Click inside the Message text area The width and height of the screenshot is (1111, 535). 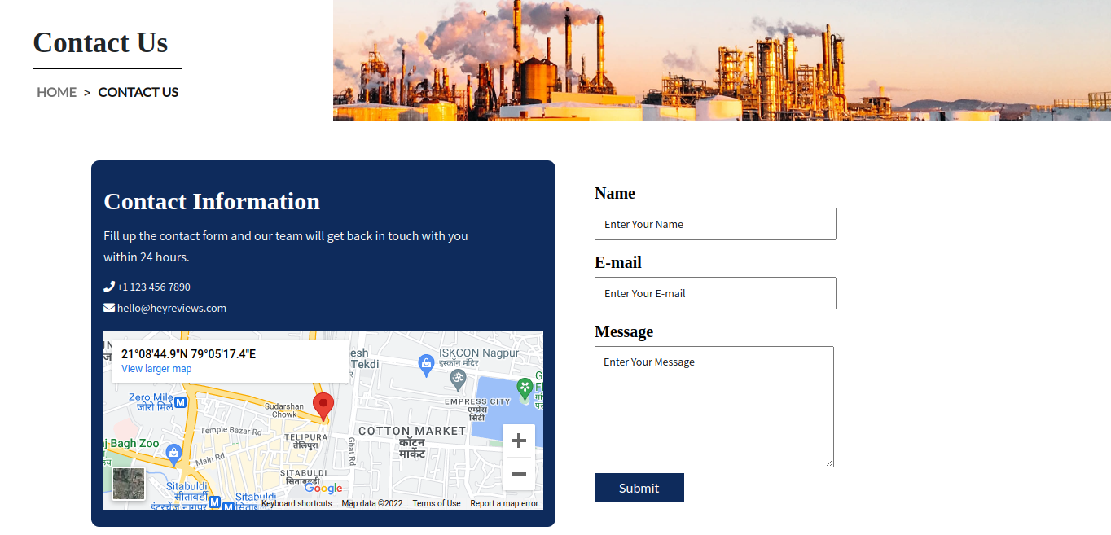pyautogui.click(x=714, y=406)
